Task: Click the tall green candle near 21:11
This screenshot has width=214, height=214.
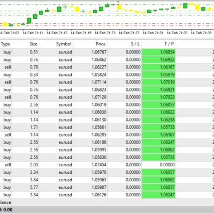Action: point(29,20)
